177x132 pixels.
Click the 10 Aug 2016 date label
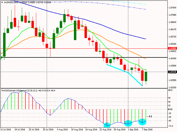[x=77, y=129]
